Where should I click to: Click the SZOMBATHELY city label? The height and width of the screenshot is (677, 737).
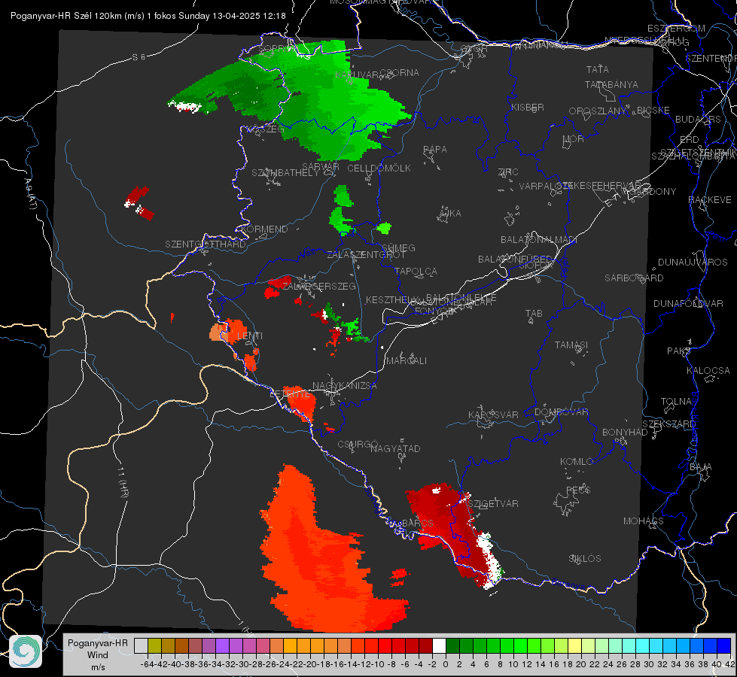point(285,173)
